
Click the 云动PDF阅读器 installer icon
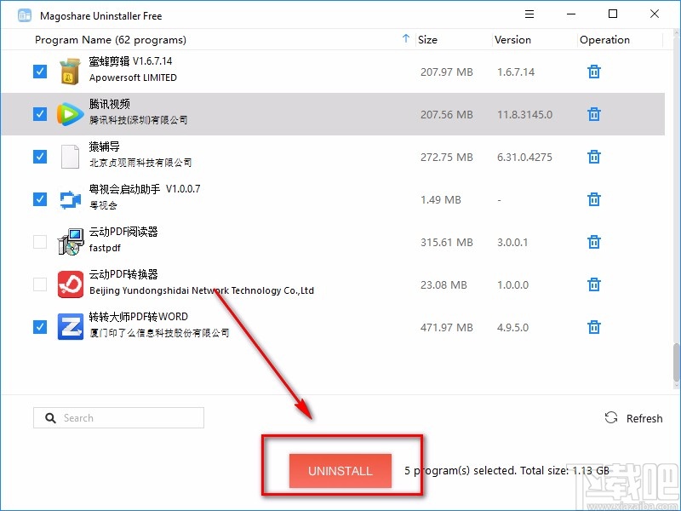tap(71, 242)
